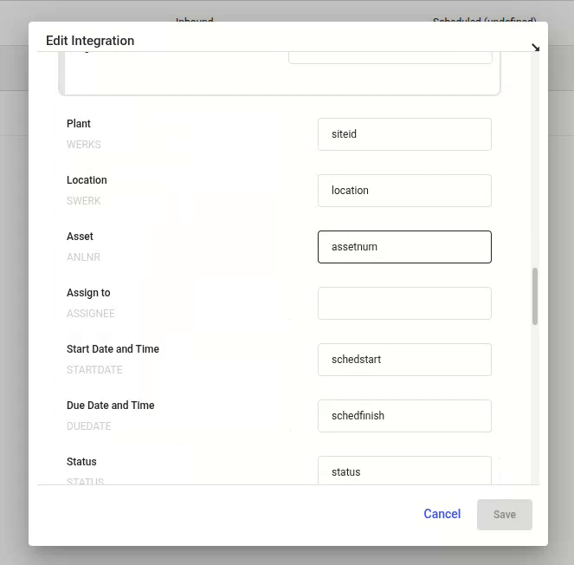Edit the Status field containing status
This screenshot has width=574, height=565.
coord(404,471)
